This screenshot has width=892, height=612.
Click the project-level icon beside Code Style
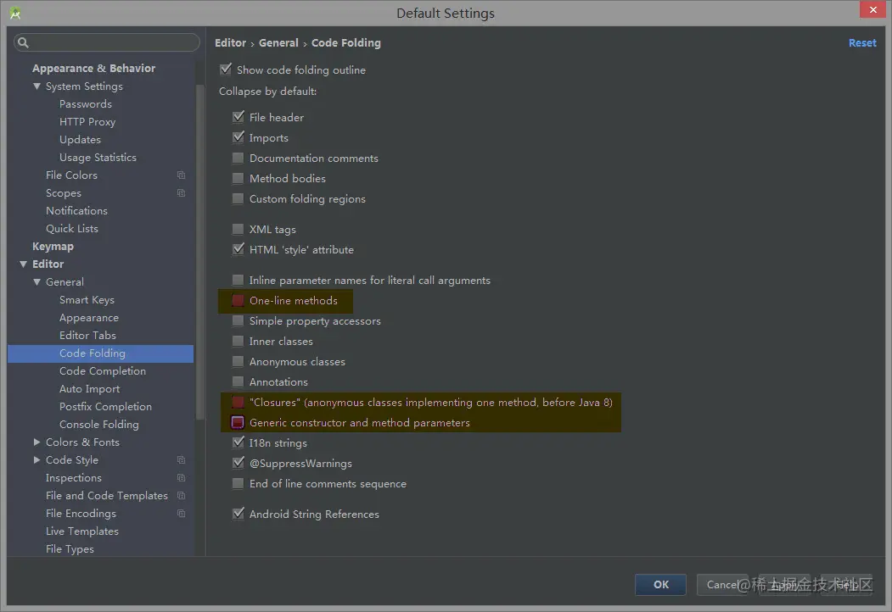click(181, 459)
